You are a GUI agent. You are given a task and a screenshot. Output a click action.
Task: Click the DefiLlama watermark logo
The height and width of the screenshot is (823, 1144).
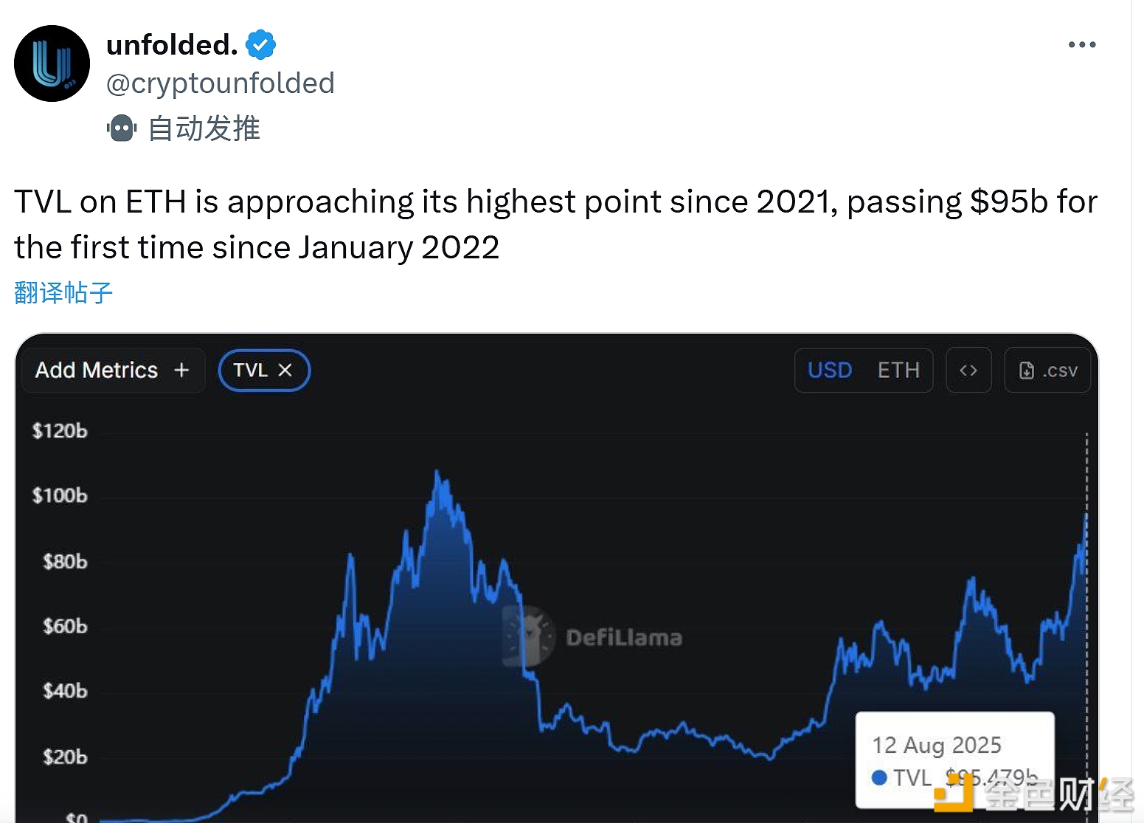tap(528, 636)
